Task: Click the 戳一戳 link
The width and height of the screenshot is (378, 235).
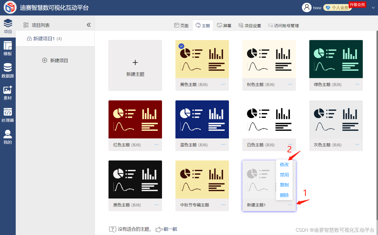Action: [170, 229]
